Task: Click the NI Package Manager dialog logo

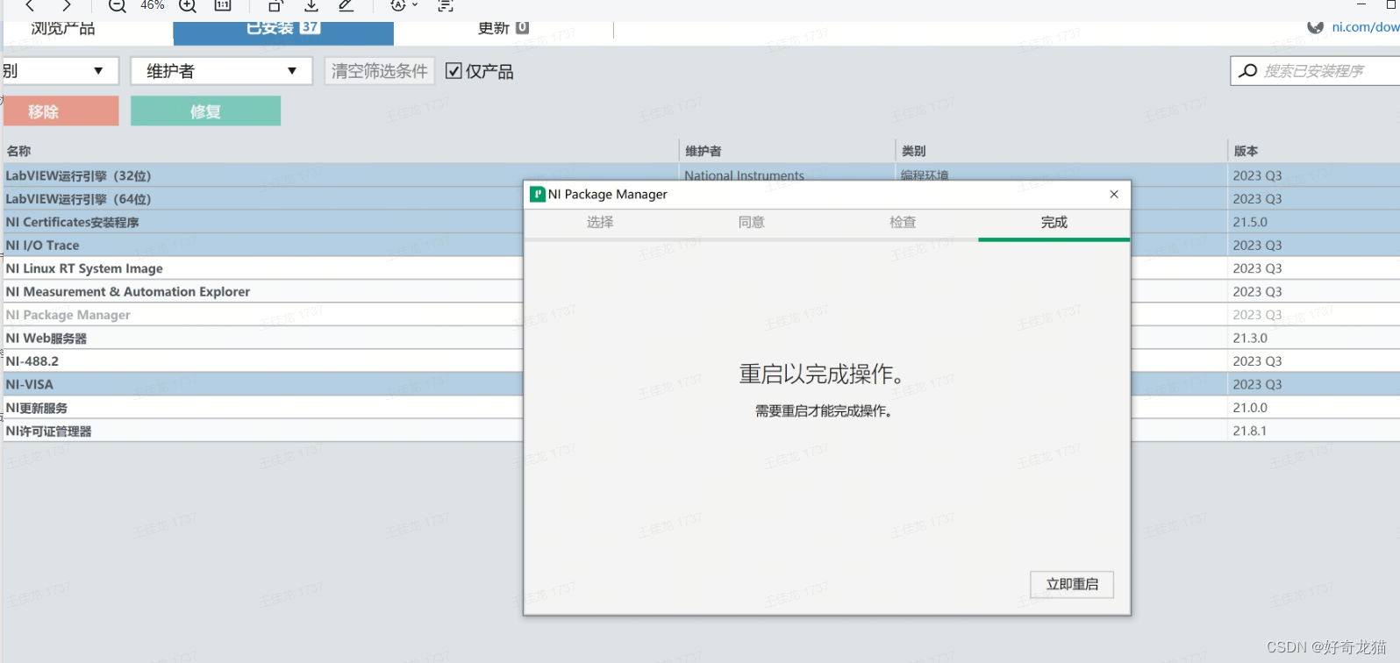Action: [x=538, y=194]
